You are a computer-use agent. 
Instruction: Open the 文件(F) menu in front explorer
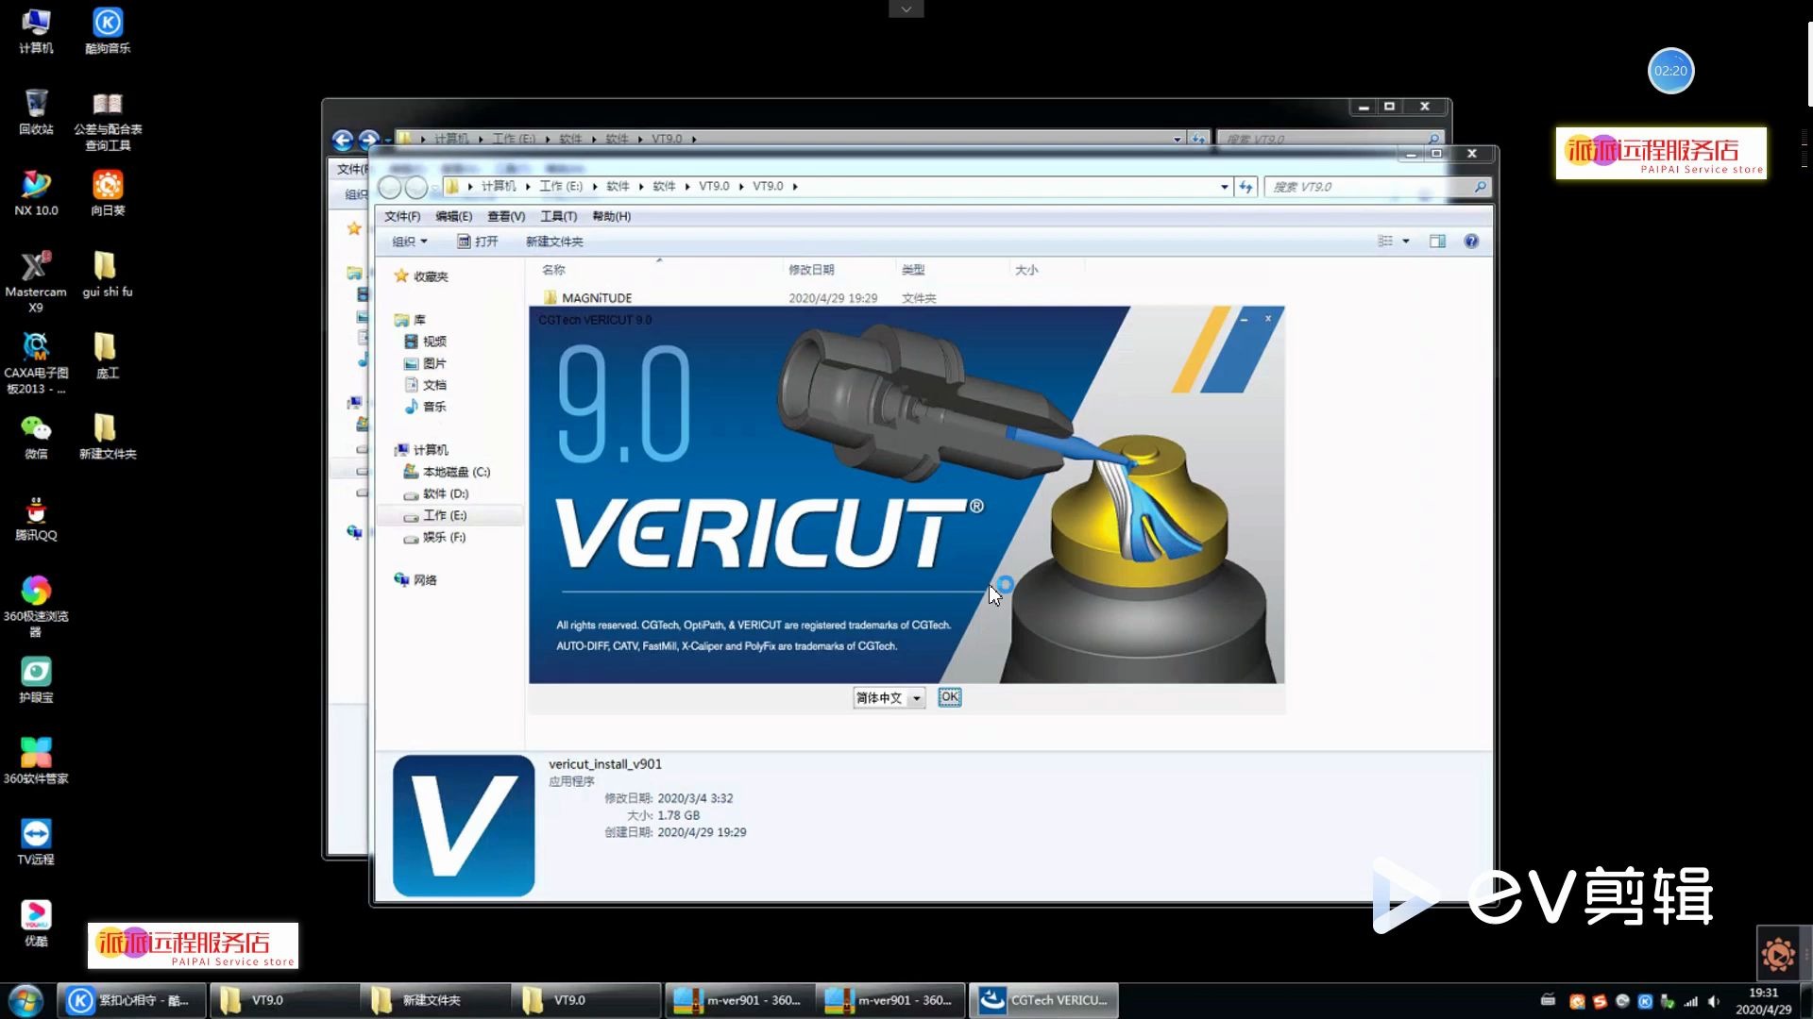[402, 216]
